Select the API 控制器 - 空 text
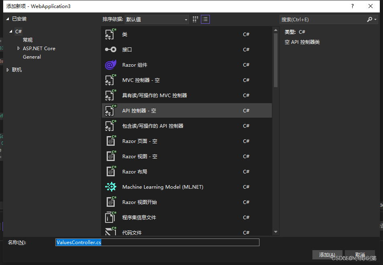 click(139, 111)
